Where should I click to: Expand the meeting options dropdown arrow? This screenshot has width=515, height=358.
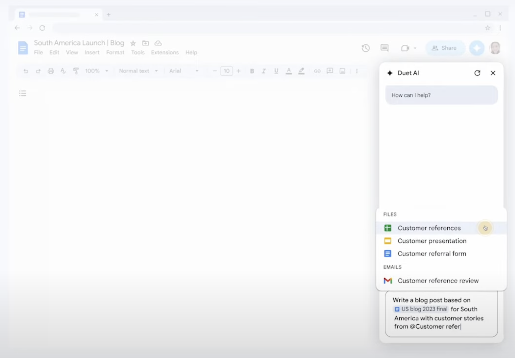[x=415, y=48]
